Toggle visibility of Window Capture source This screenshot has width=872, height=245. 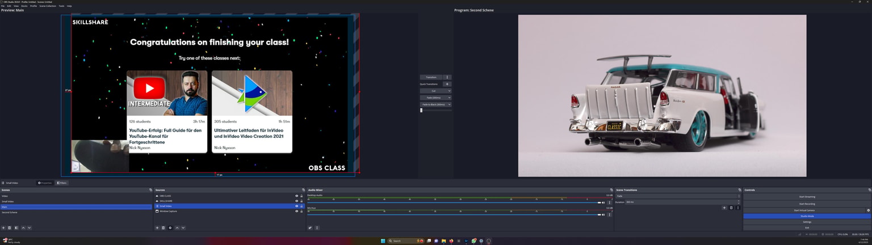pos(296,212)
